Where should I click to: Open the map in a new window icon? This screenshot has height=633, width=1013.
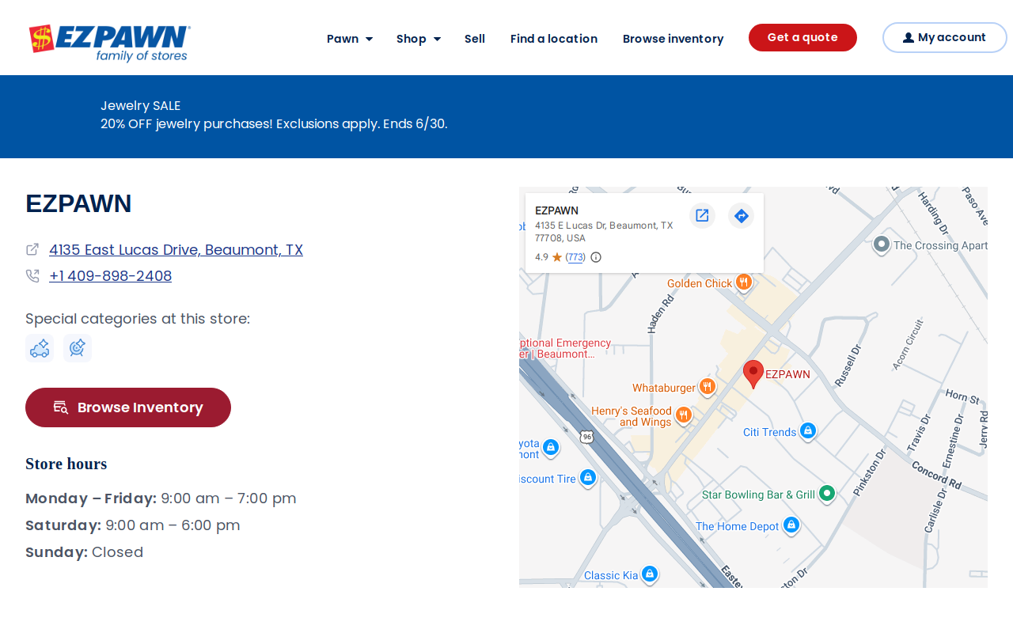coord(702,215)
